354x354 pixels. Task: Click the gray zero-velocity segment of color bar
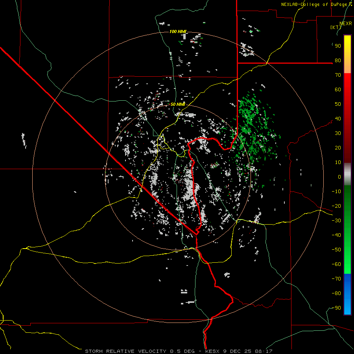coord(347,174)
